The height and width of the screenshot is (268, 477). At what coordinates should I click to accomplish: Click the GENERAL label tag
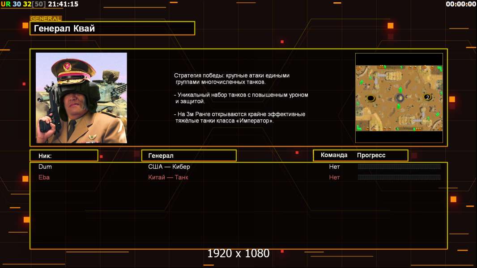[46, 18]
